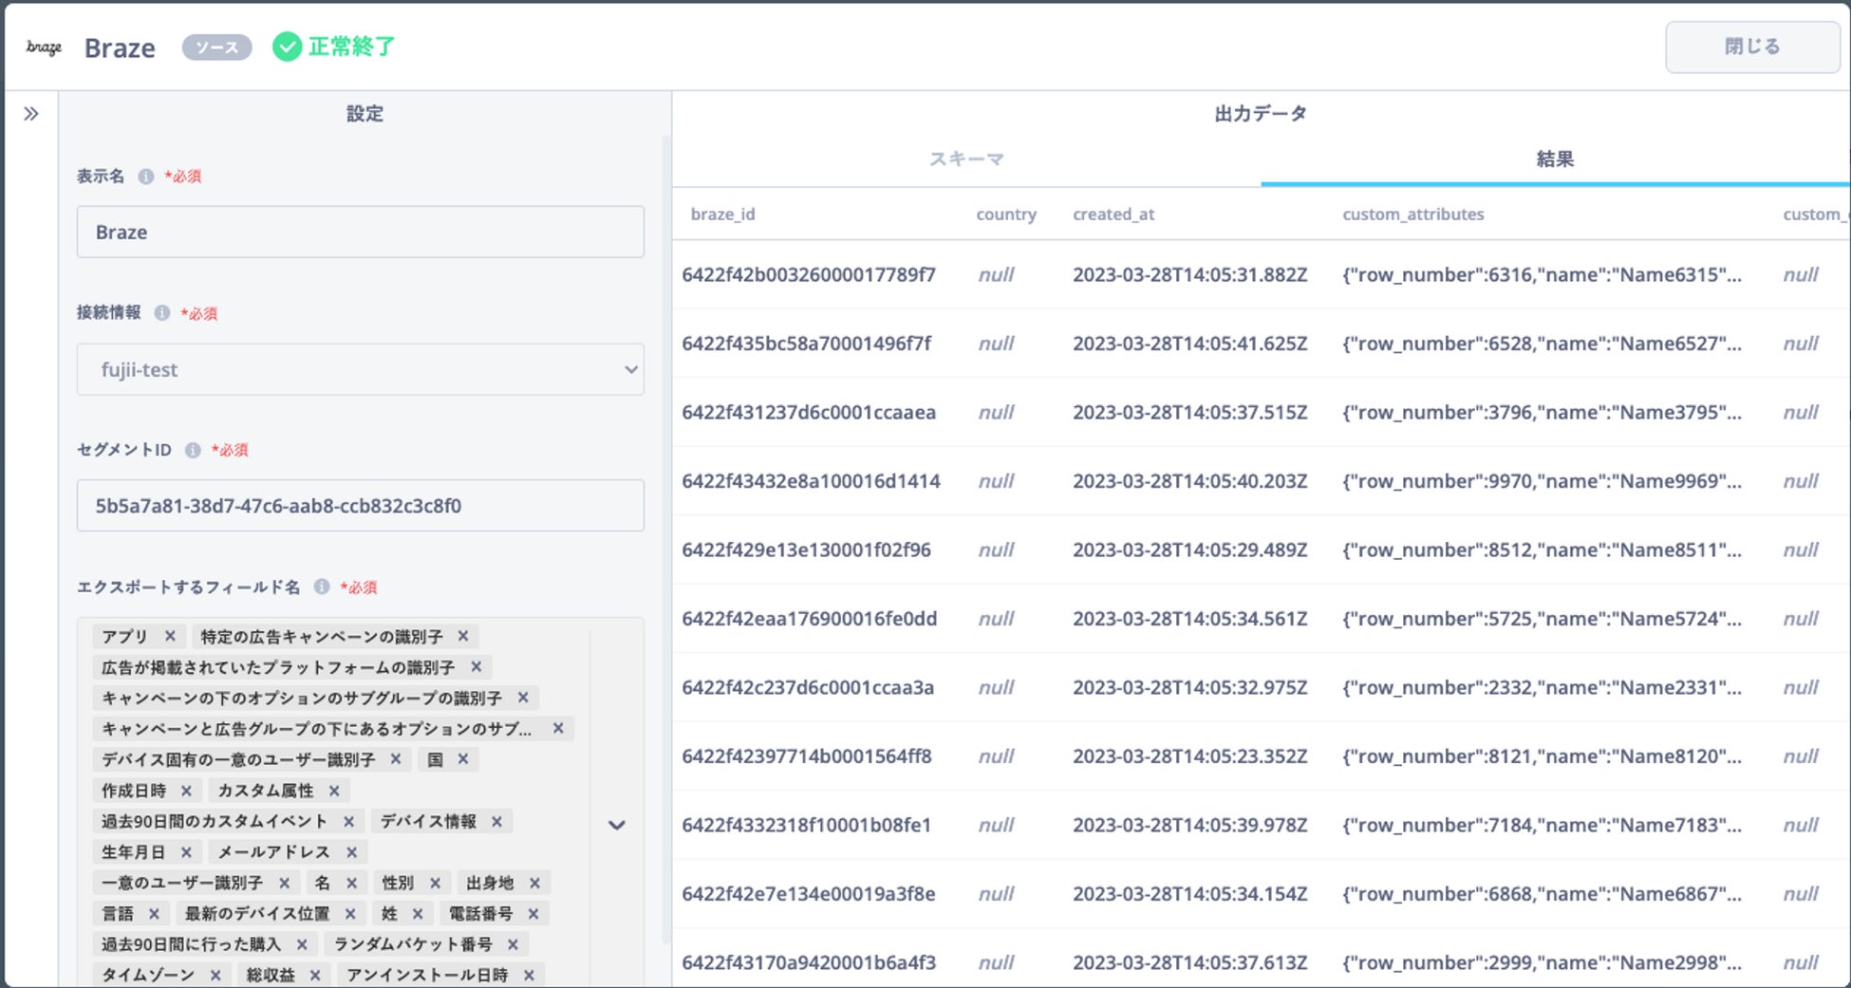Expand the collapsed left sidebar chevrons
1851x988 pixels.
pyautogui.click(x=31, y=114)
